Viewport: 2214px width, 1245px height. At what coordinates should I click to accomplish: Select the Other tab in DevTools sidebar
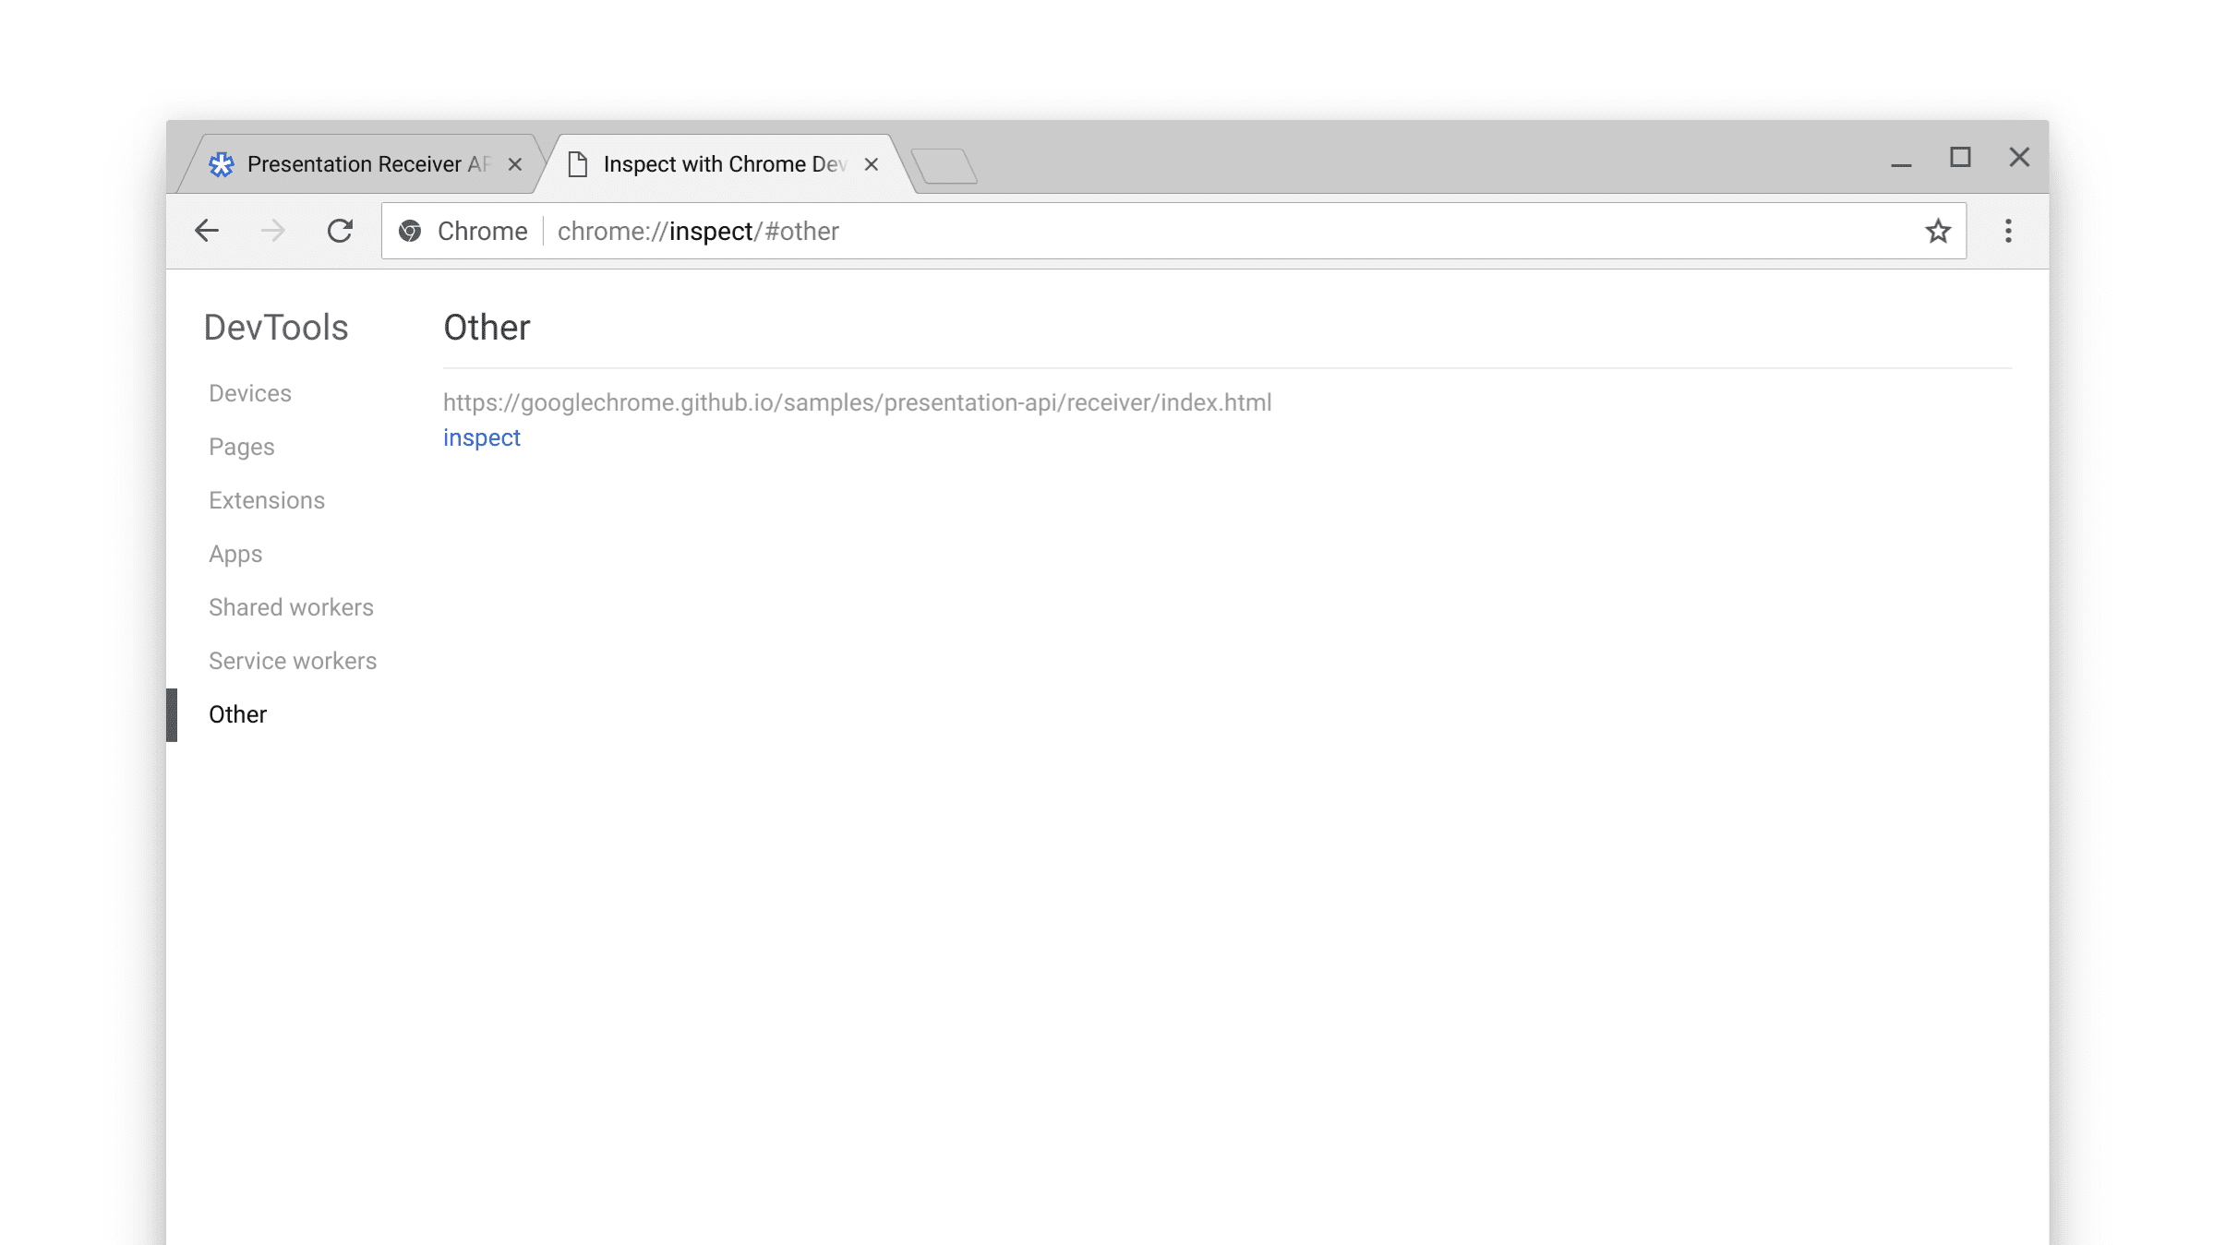pos(239,714)
